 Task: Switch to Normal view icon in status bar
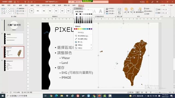(x=138, y=92)
